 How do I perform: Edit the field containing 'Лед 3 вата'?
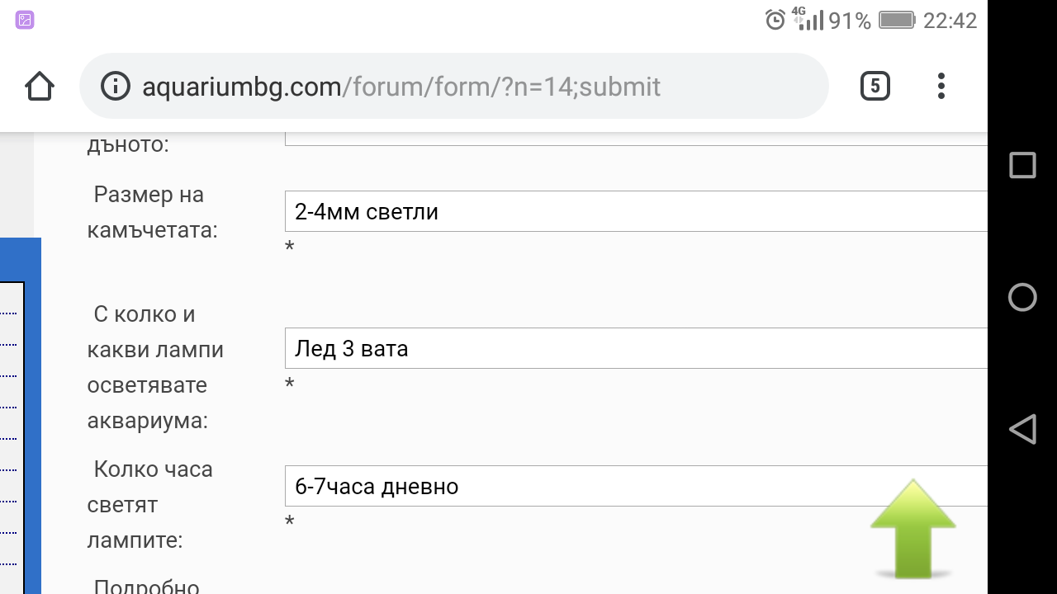[636, 349]
